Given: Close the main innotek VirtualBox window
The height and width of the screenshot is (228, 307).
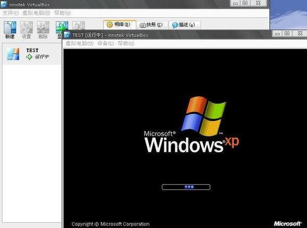Looking at the screenshot, I should pyautogui.click(x=258, y=3).
